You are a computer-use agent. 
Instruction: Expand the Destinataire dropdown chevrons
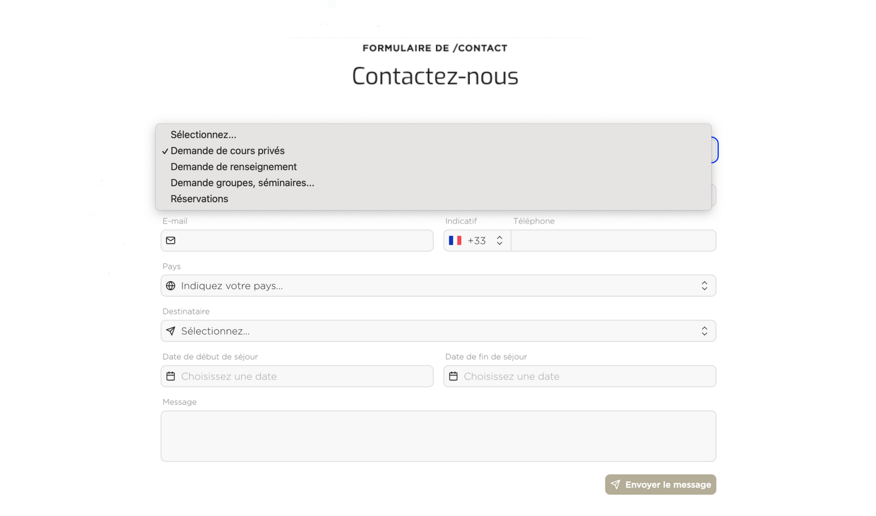click(x=704, y=331)
